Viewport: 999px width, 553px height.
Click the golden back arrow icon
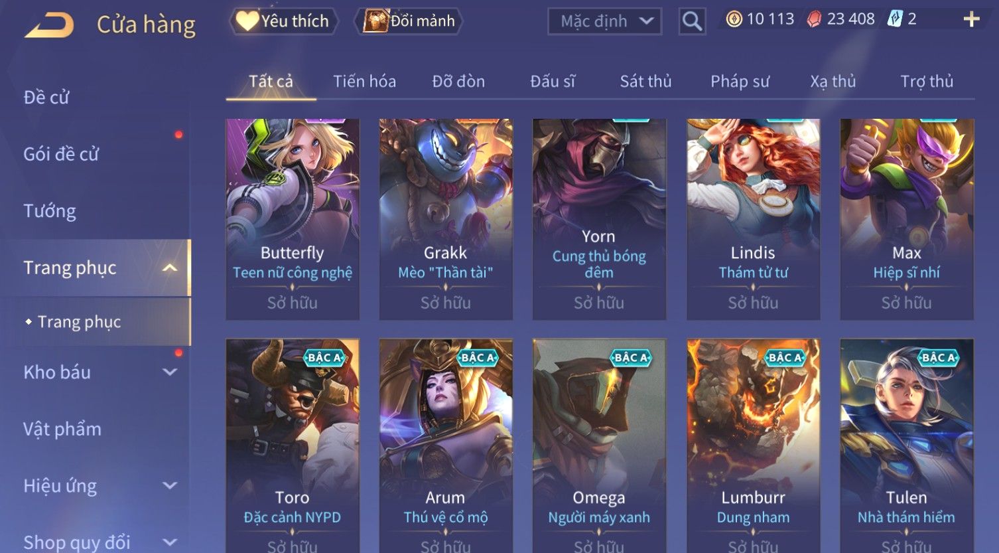(49, 25)
